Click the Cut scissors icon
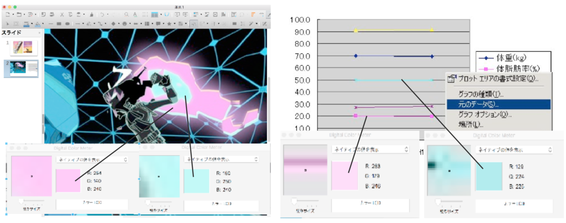This screenshot has height=223, width=566. [x=62, y=15]
